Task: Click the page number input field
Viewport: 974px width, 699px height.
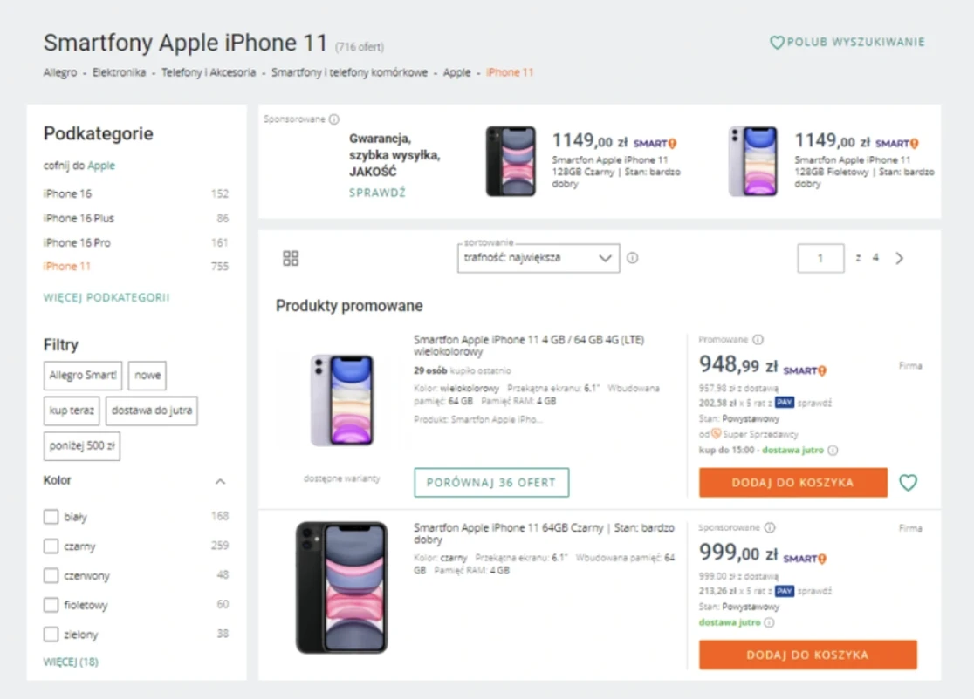Action: tap(820, 258)
